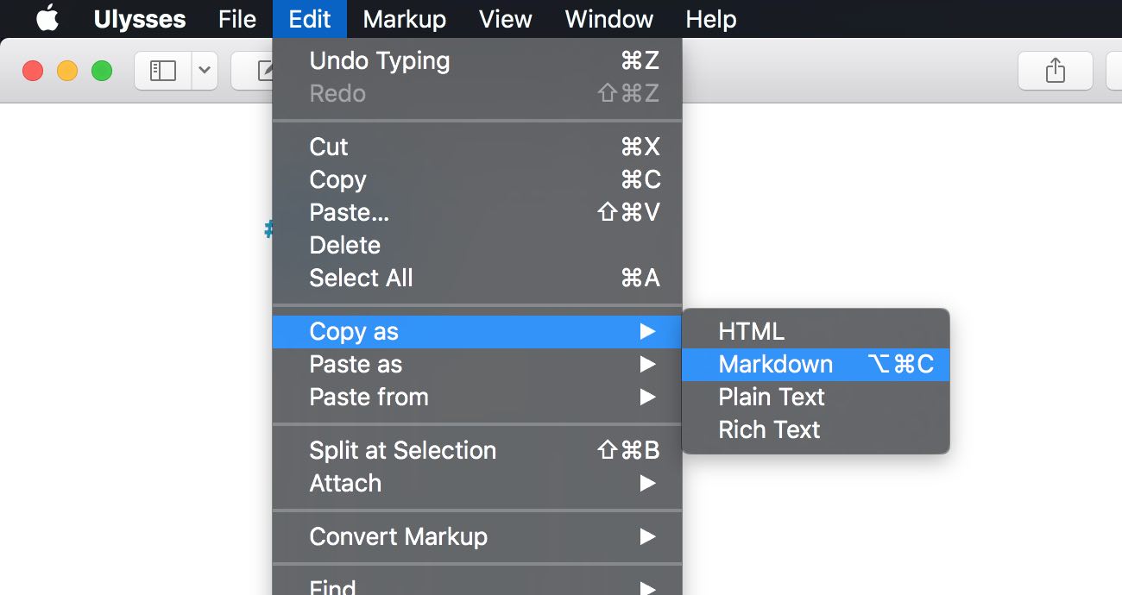Screen dimensions: 1122x595
Task: Copy as Rich Text
Action: [816, 430]
